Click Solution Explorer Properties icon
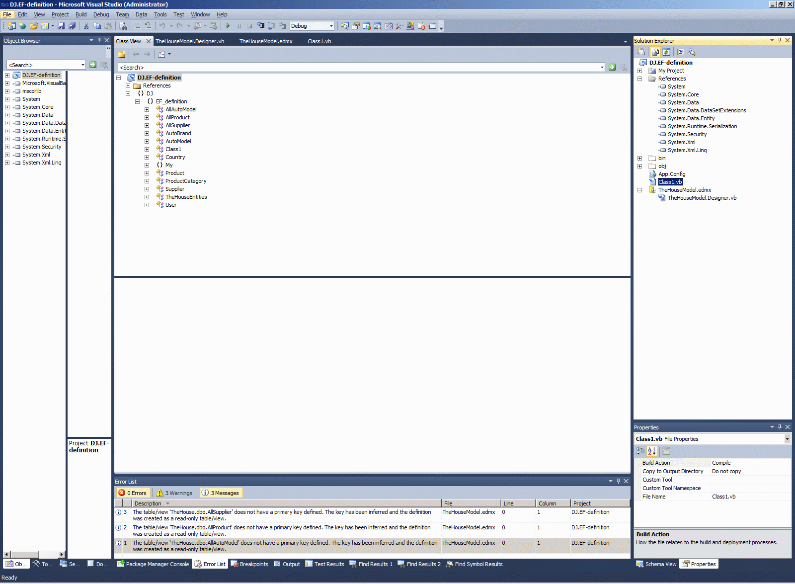This screenshot has height=584, width=795. point(641,52)
